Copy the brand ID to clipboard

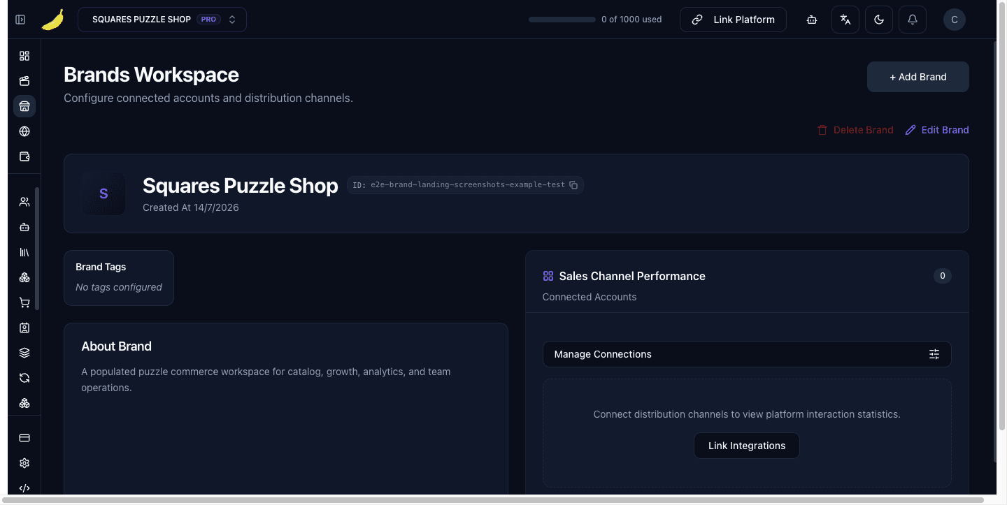pyautogui.click(x=573, y=185)
